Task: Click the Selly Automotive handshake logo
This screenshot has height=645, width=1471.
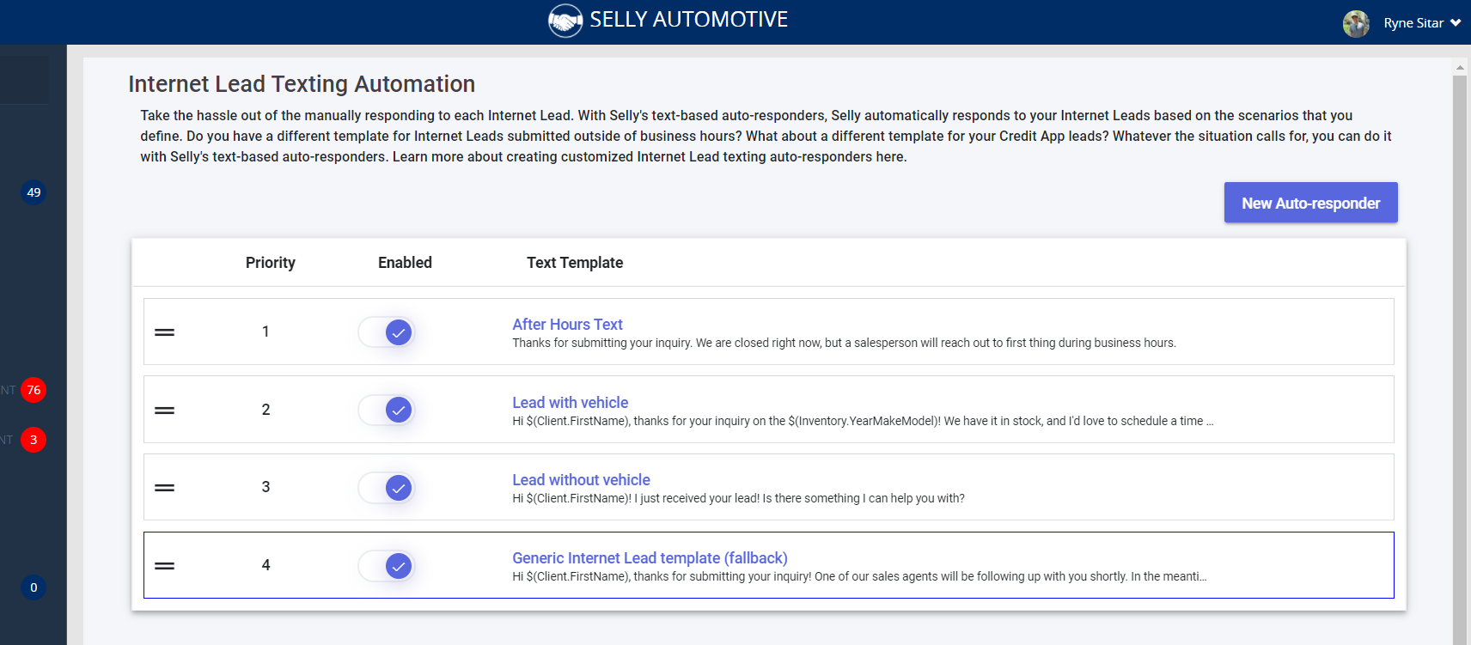Action: pyautogui.click(x=565, y=21)
